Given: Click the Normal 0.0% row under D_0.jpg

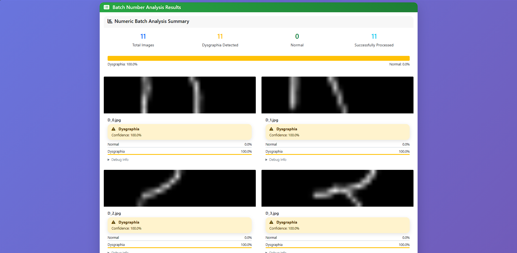Looking at the screenshot, I should pyautogui.click(x=180, y=144).
